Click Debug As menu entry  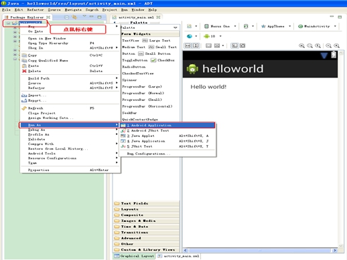coord(70,130)
